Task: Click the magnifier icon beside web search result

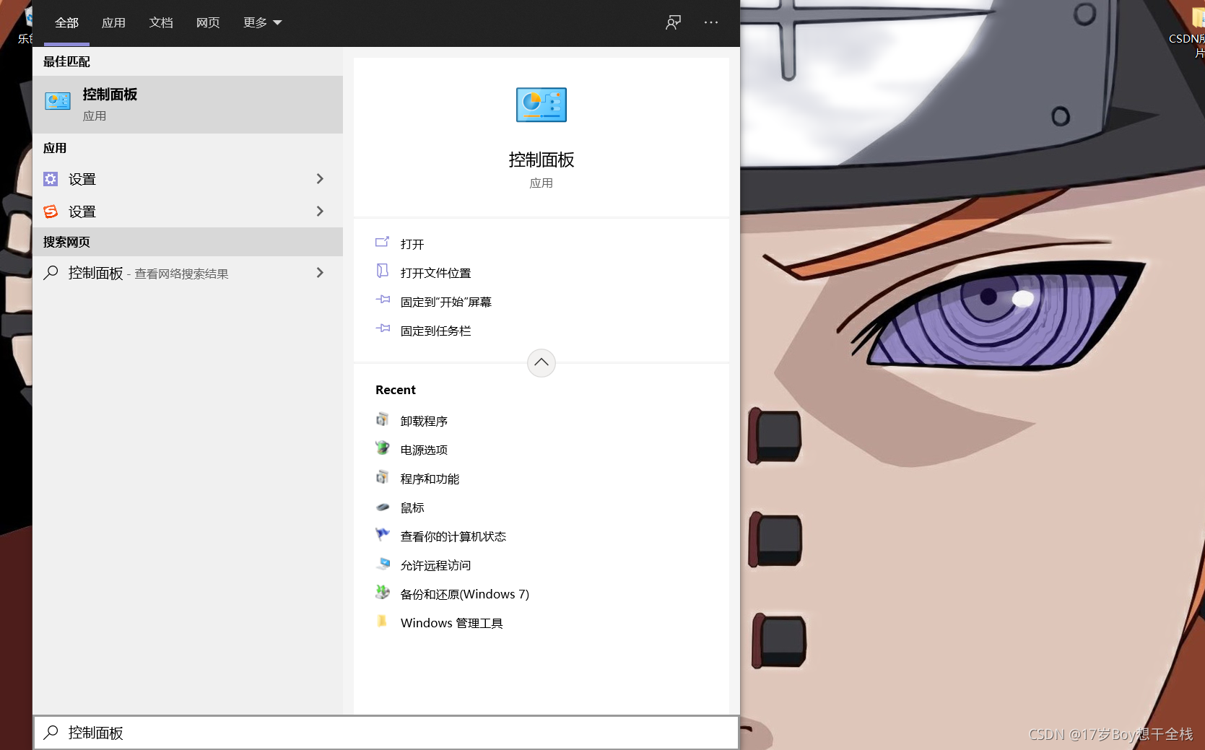Action: (x=51, y=273)
